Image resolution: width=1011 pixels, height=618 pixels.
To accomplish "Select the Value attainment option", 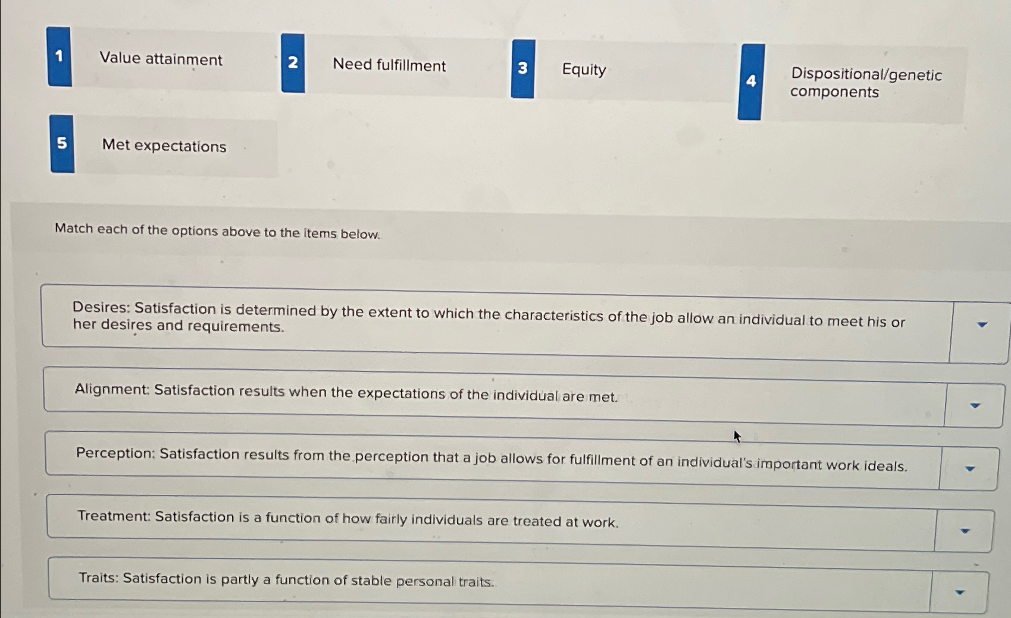I will click(161, 59).
